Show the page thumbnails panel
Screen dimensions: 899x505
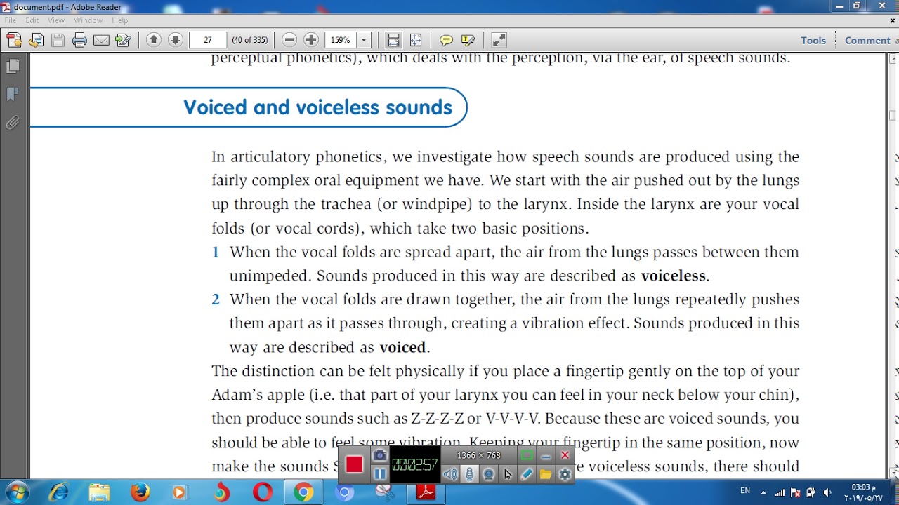(13, 66)
